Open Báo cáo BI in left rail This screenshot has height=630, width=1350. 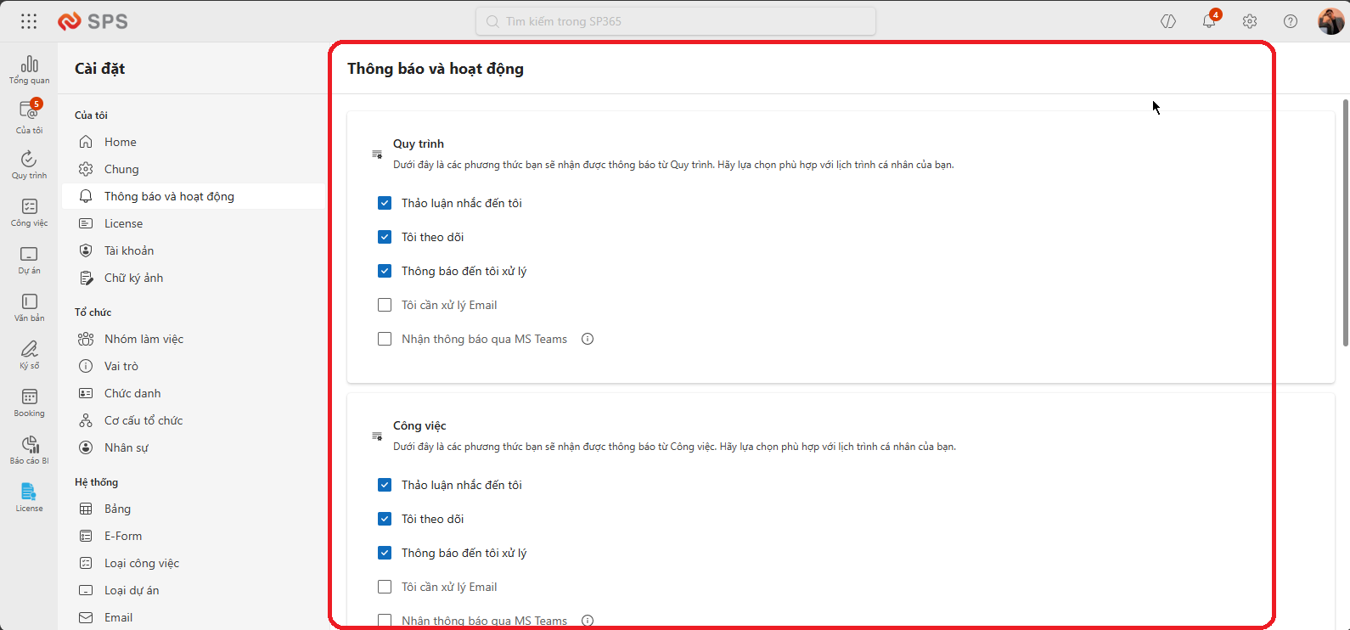point(30,450)
